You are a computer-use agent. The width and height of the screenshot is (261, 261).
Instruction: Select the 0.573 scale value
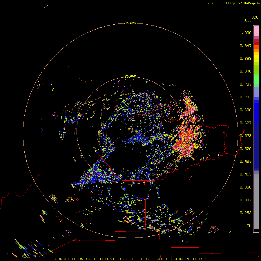246,136
